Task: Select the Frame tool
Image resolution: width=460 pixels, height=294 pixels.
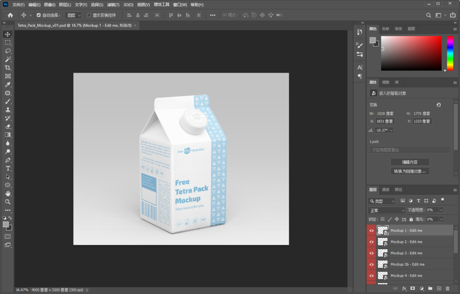Action: pyautogui.click(x=8, y=76)
